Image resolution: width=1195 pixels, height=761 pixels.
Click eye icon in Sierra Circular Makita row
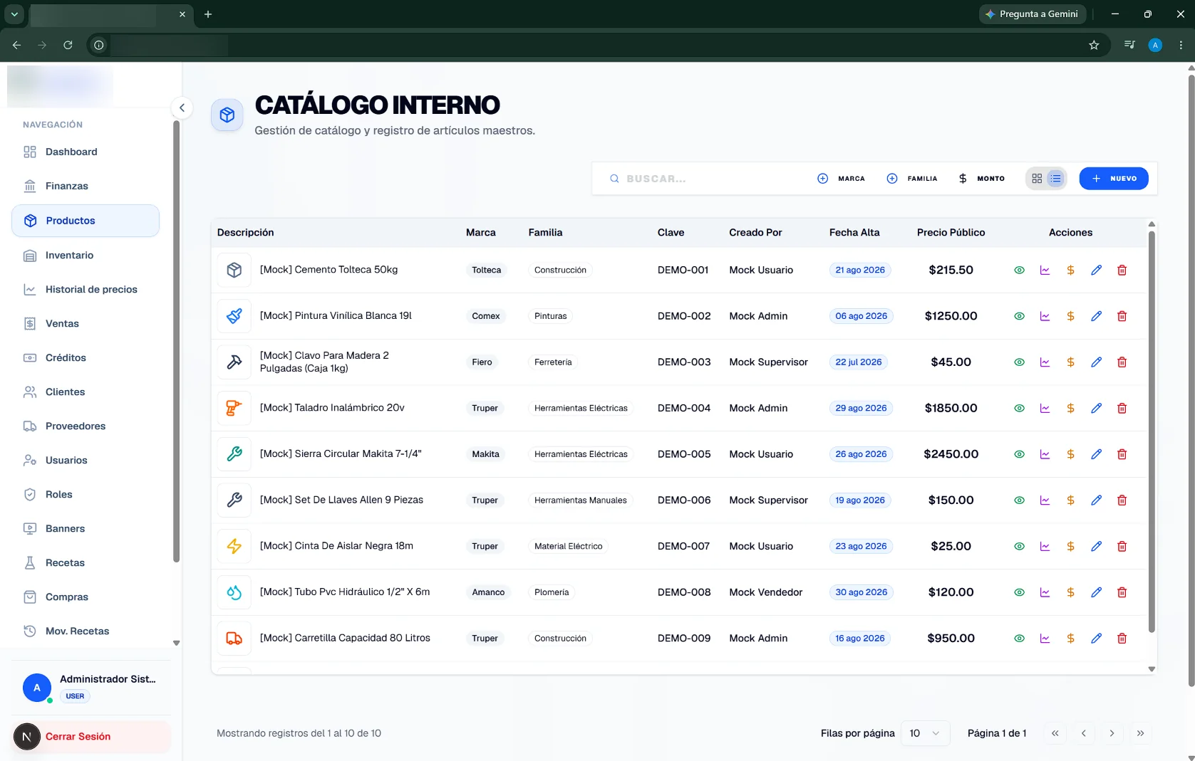point(1019,454)
